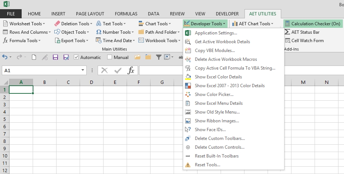Switch to the FORMULAS tab
This screenshot has width=344, height=174.
pos(126,14)
